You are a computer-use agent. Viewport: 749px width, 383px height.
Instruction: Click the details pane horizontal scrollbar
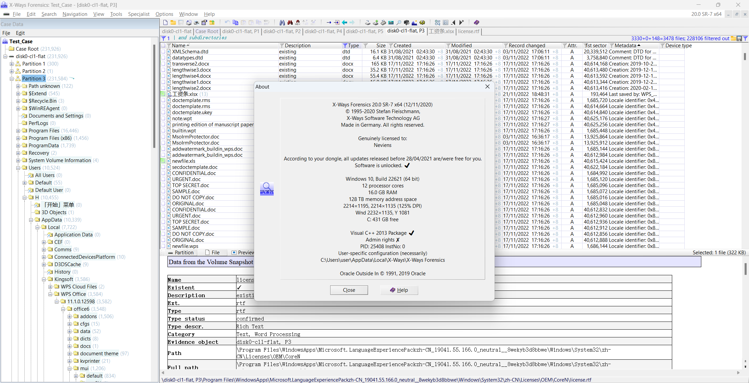(451, 373)
